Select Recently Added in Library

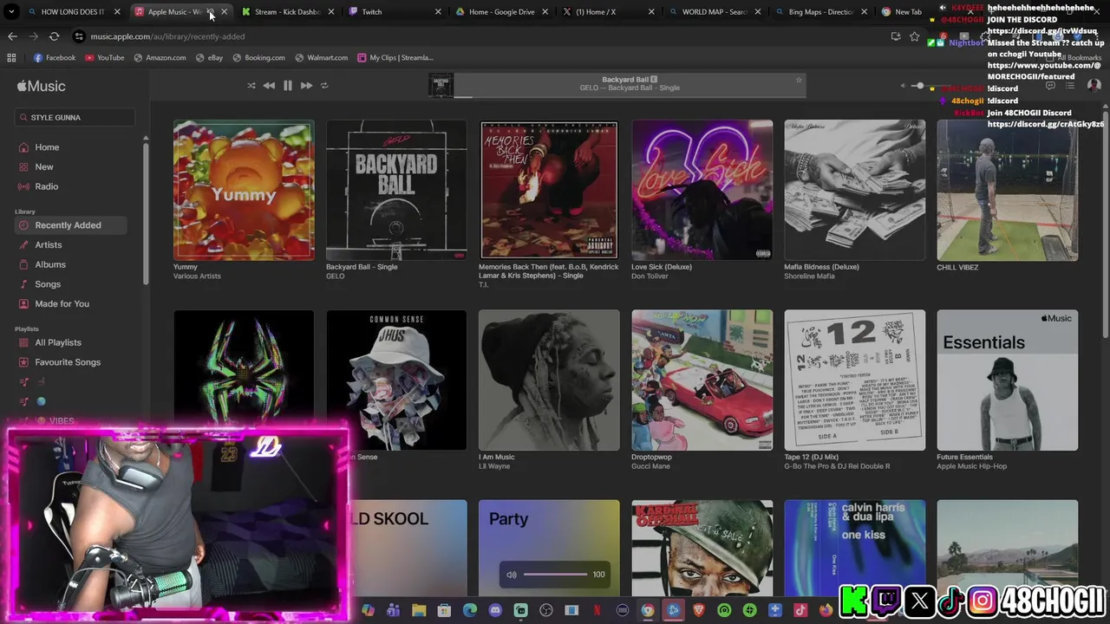(x=70, y=225)
